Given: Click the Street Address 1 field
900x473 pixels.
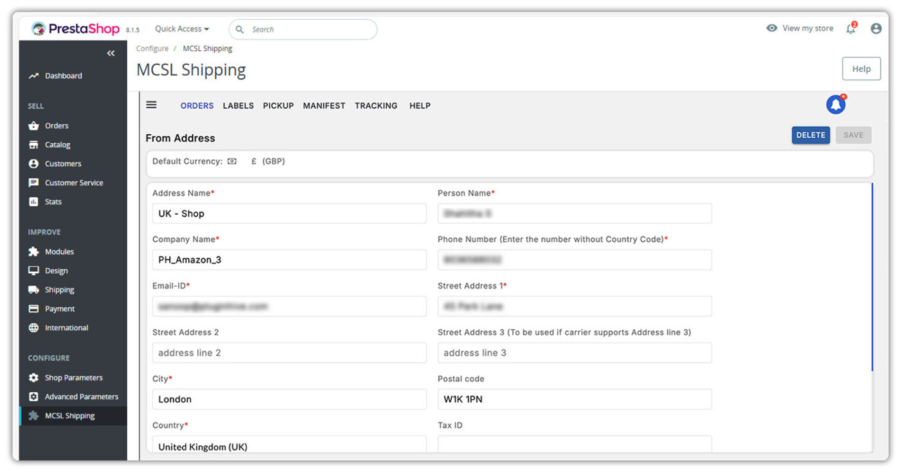Looking at the screenshot, I should (575, 306).
